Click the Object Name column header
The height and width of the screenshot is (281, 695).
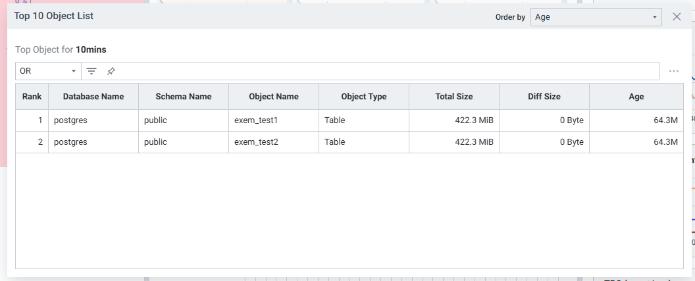(274, 97)
